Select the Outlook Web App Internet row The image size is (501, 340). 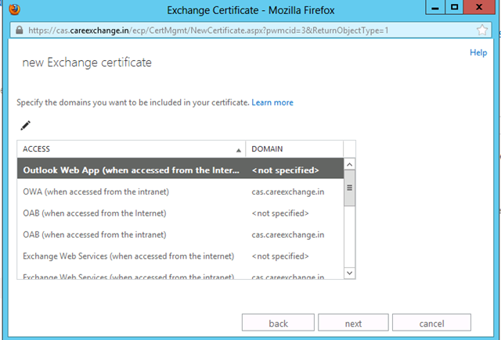click(x=180, y=168)
